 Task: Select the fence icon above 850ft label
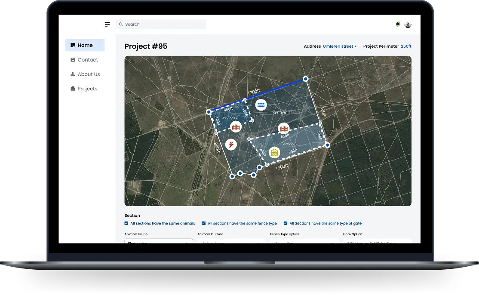point(283,128)
